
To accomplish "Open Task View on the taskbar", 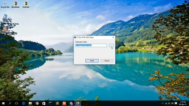I will 17,103.
